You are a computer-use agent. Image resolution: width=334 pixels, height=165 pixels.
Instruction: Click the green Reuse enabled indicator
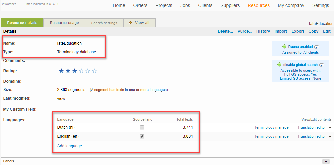pyautogui.click(x=284, y=47)
